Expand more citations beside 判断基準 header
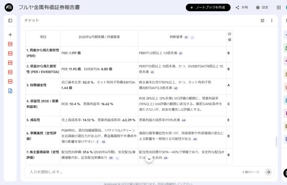The height and width of the screenshot is (185, 287). click(x=192, y=37)
